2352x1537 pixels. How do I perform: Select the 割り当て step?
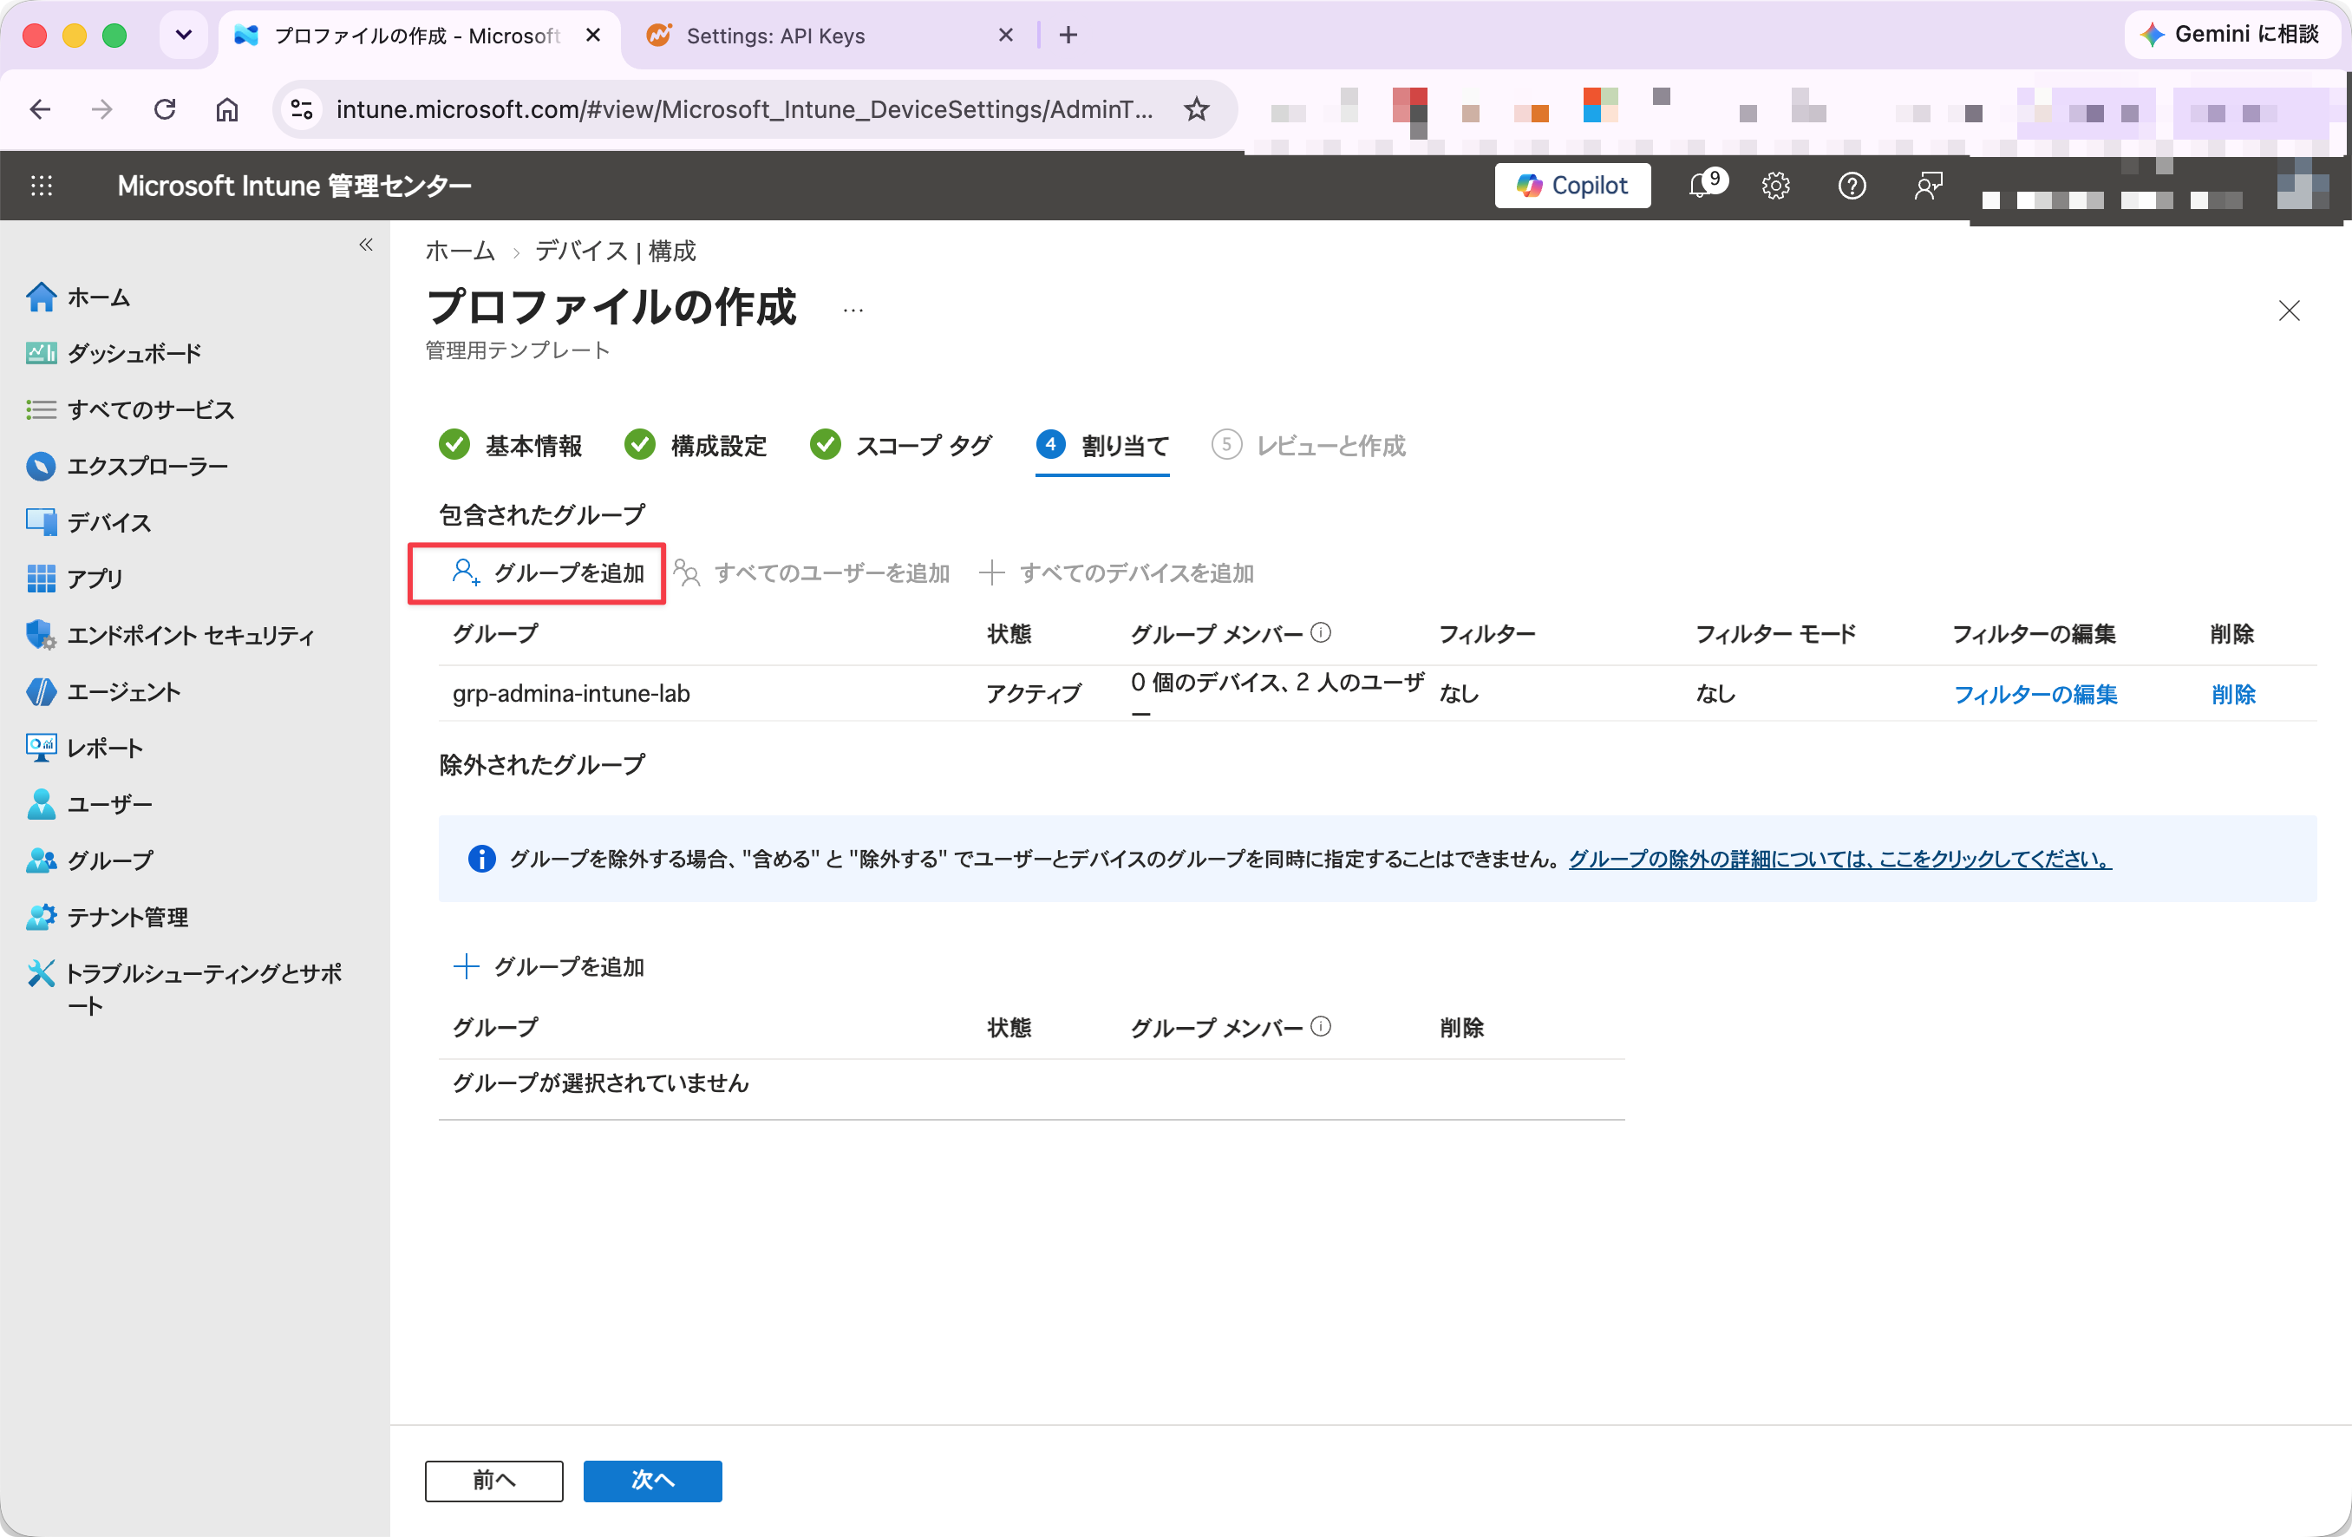coord(1102,445)
